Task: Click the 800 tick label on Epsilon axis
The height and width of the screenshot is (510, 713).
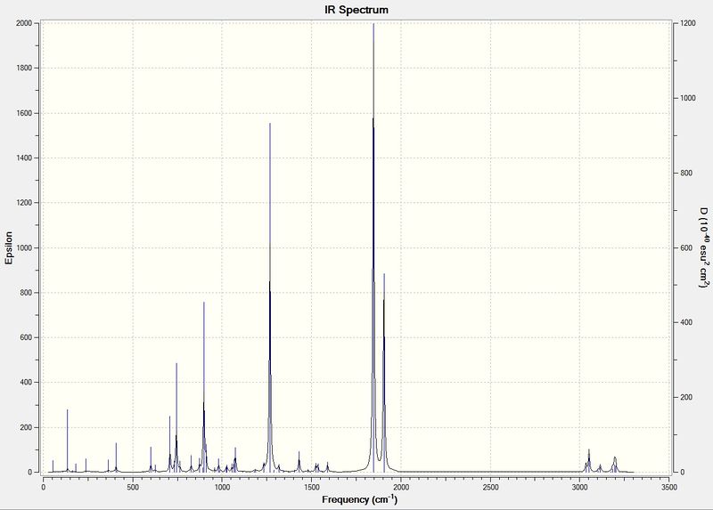Action: coord(28,293)
